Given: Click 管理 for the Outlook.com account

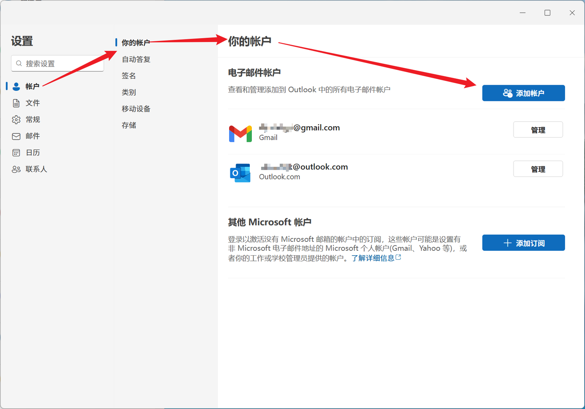Looking at the screenshot, I should pos(538,169).
